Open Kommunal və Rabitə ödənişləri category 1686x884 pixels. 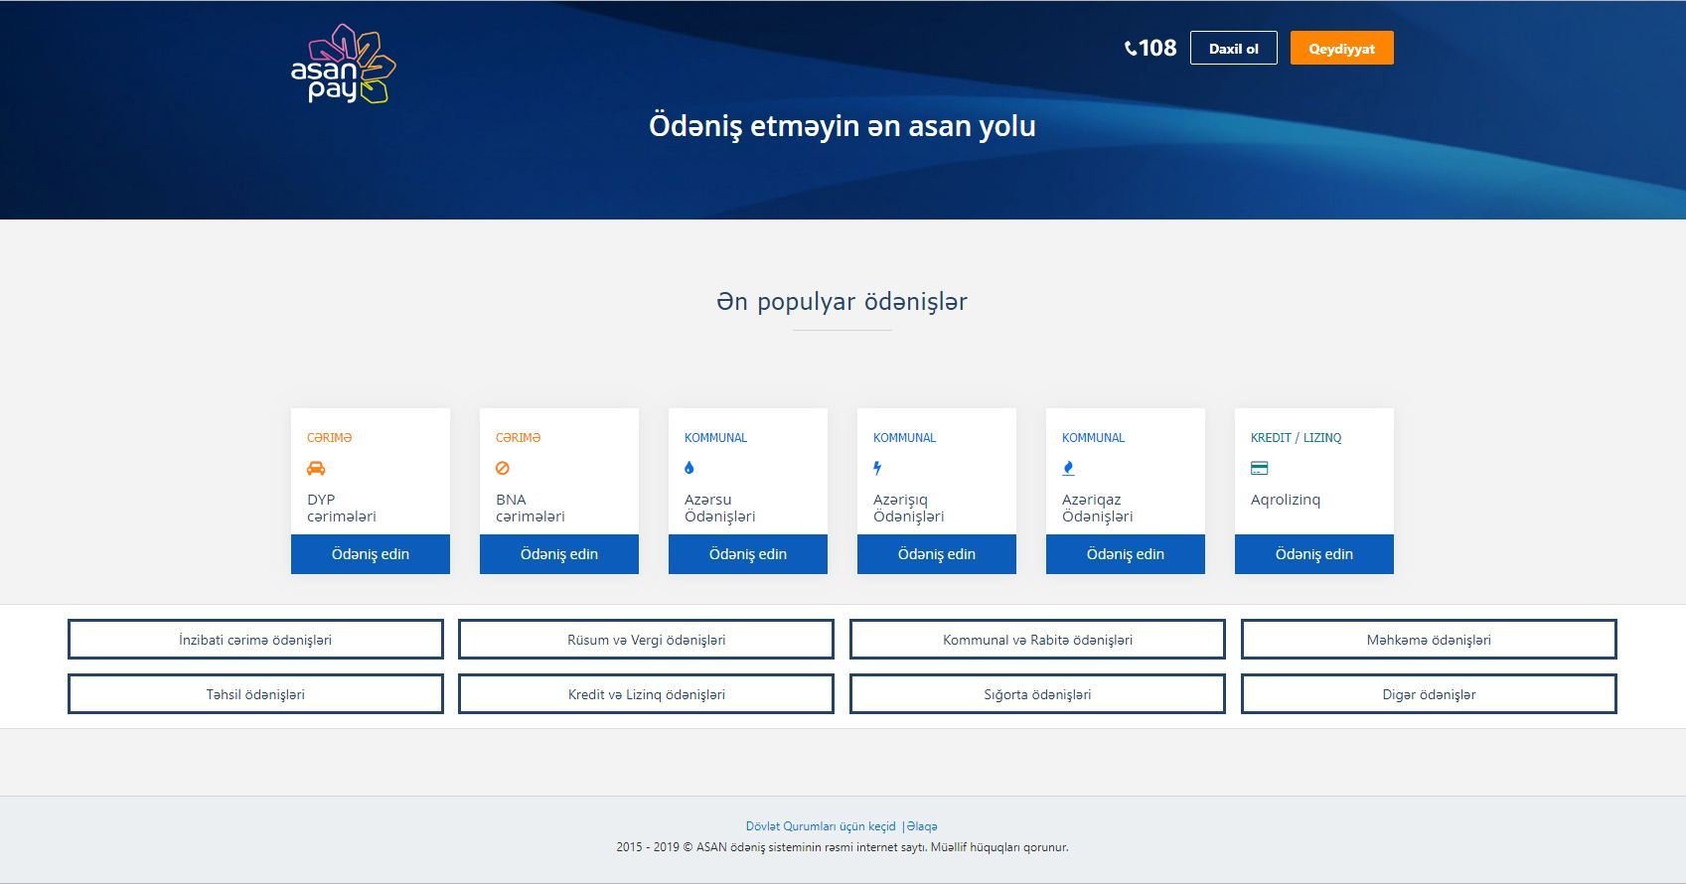tap(1037, 640)
